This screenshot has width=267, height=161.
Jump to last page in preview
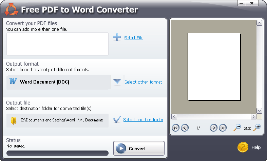(223, 128)
